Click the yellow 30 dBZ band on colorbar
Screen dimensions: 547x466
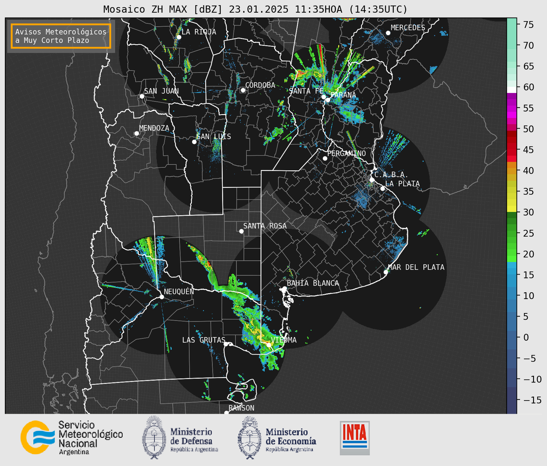click(x=512, y=209)
